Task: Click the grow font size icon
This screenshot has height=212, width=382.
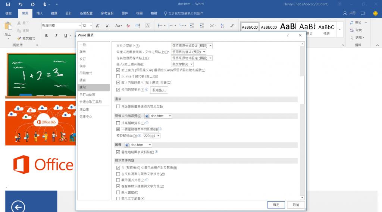Action: tap(97, 26)
